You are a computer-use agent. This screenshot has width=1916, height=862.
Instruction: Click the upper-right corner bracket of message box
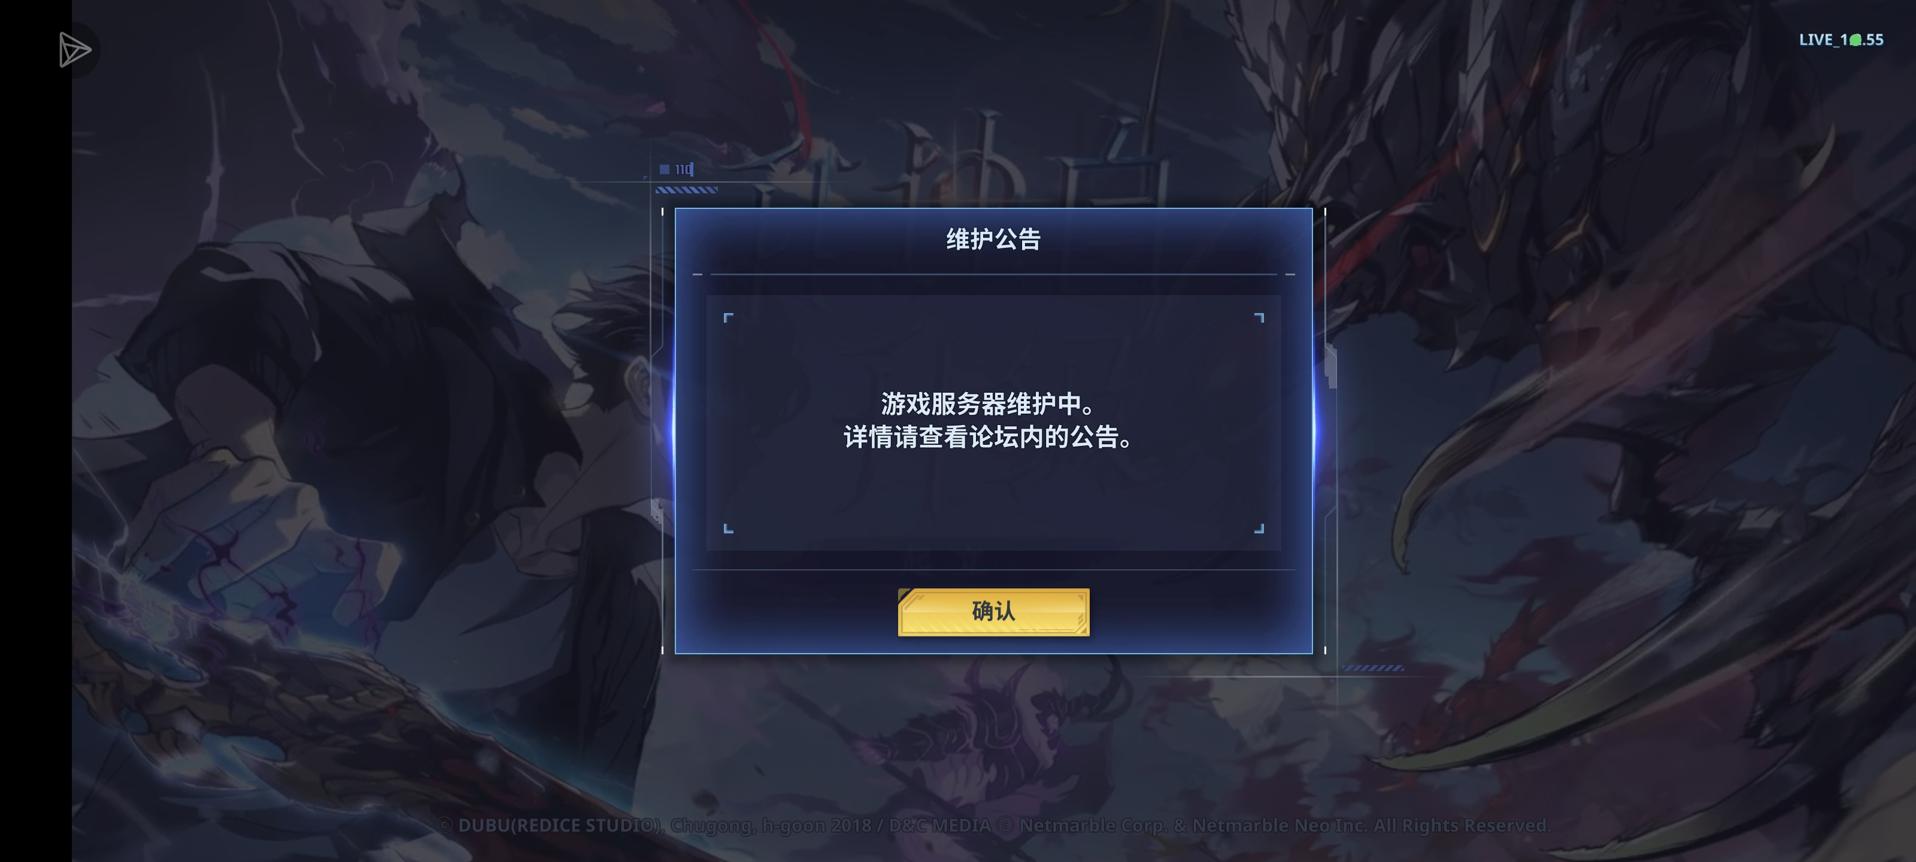coord(1259,318)
